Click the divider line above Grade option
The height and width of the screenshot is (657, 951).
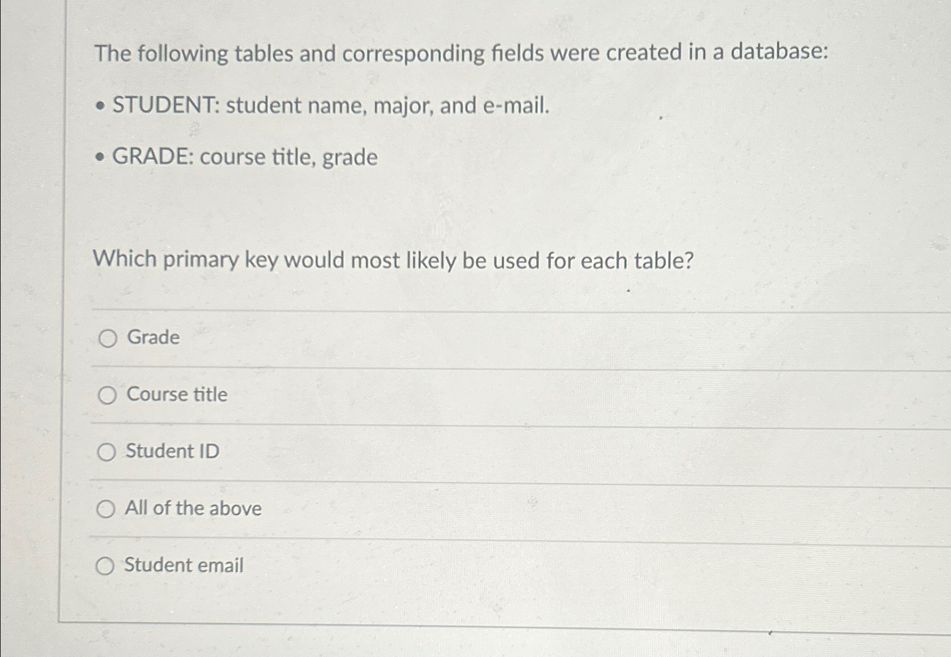click(398, 310)
